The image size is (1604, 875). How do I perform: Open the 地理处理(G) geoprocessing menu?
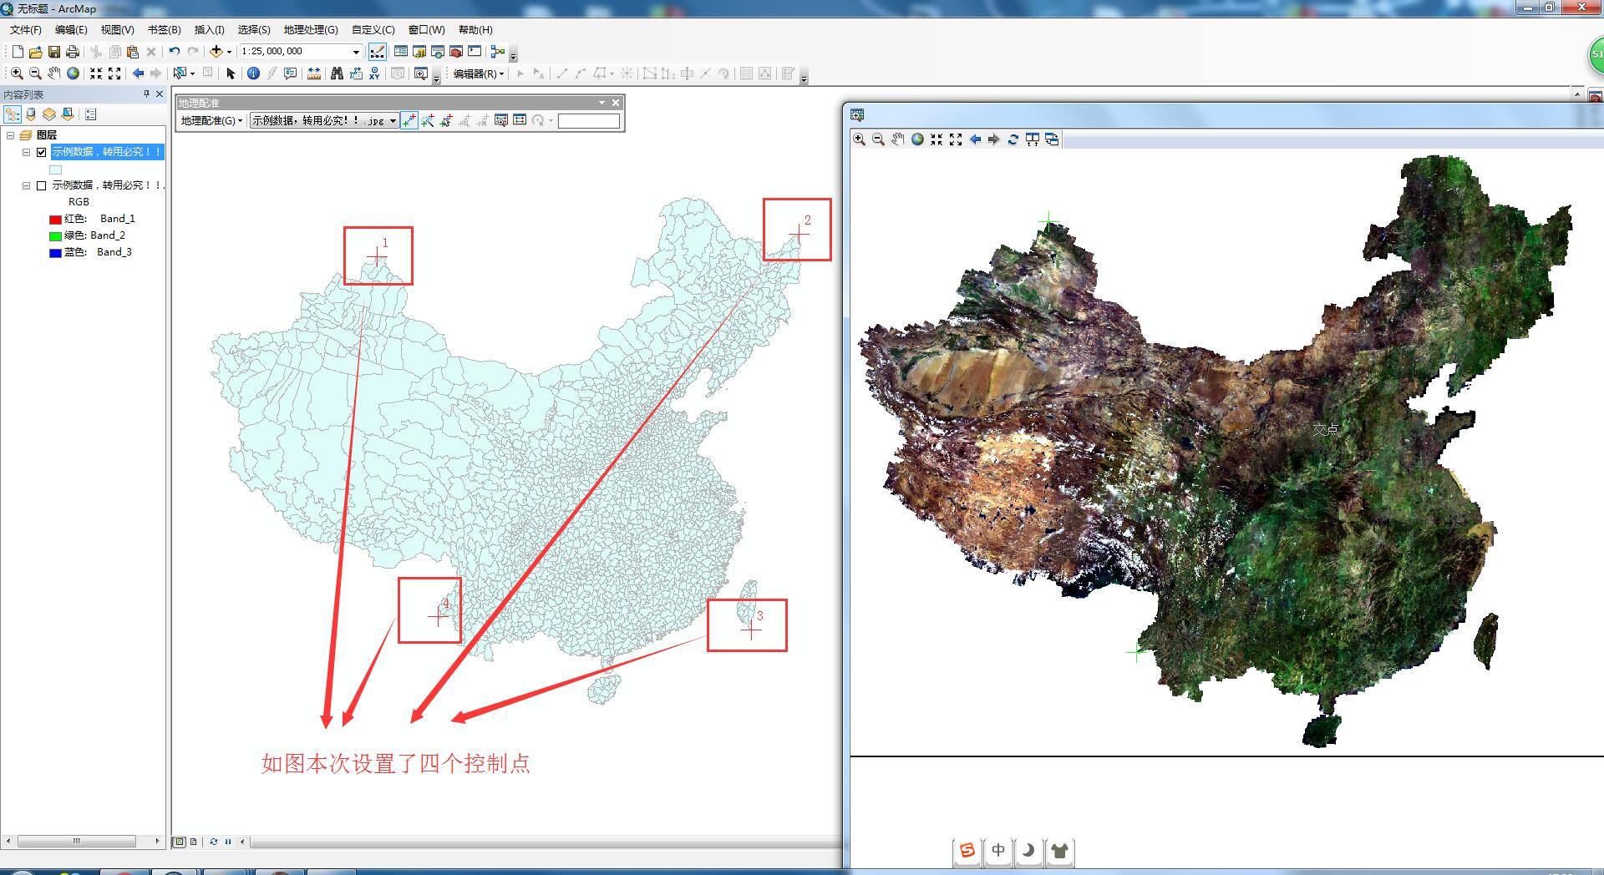[x=311, y=30]
